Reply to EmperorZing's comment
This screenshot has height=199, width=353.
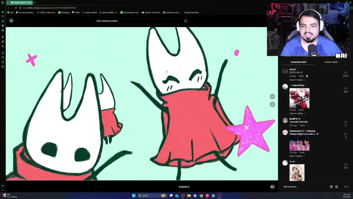click(301, 110)
